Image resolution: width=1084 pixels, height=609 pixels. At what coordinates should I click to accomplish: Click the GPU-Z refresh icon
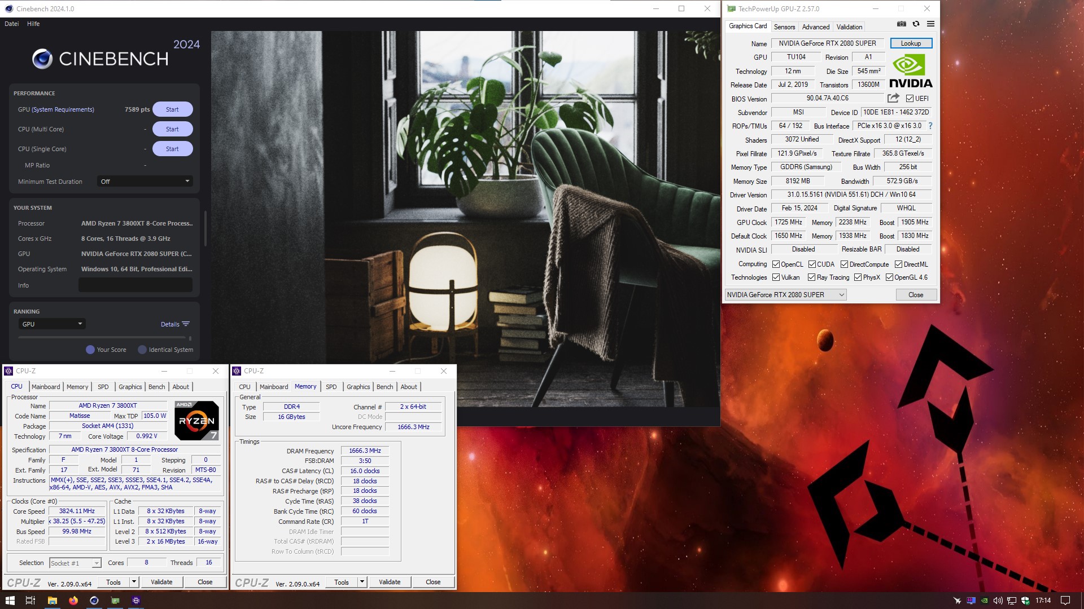coord(916,24)
